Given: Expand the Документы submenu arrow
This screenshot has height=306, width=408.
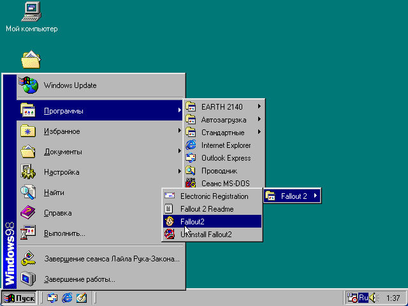Looking at the screenshot, I should (x=180, y=151).
